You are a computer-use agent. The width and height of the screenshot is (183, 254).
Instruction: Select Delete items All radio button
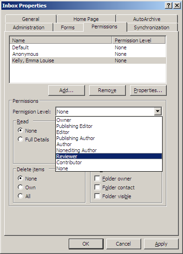point(20,196)
